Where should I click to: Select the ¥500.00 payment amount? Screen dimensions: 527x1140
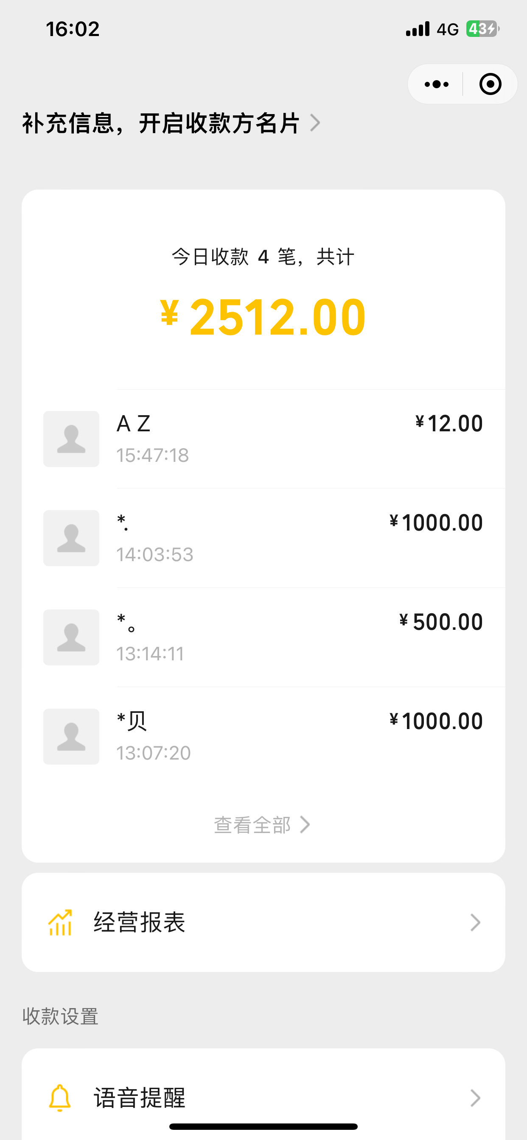point(440,622)
